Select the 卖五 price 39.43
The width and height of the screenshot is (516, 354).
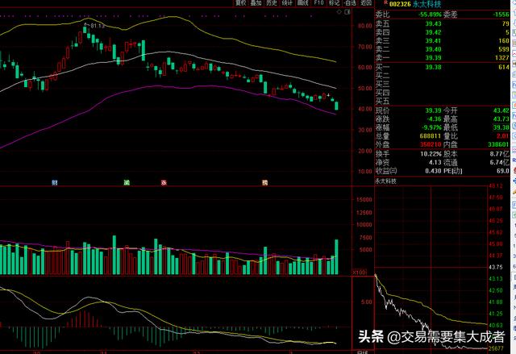[433, 23]
